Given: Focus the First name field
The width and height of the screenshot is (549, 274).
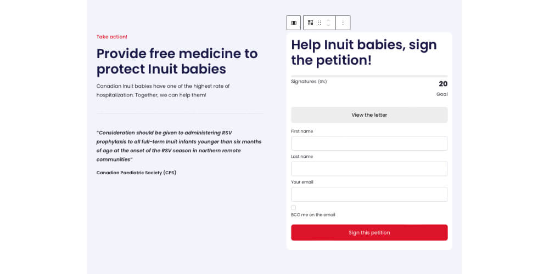Looking at the screenshot, I should click(x=369, y=143).
